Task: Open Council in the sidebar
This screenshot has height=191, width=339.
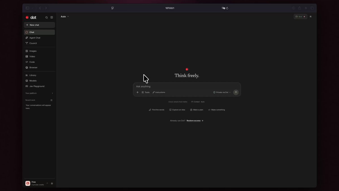Action: (39, 43)
